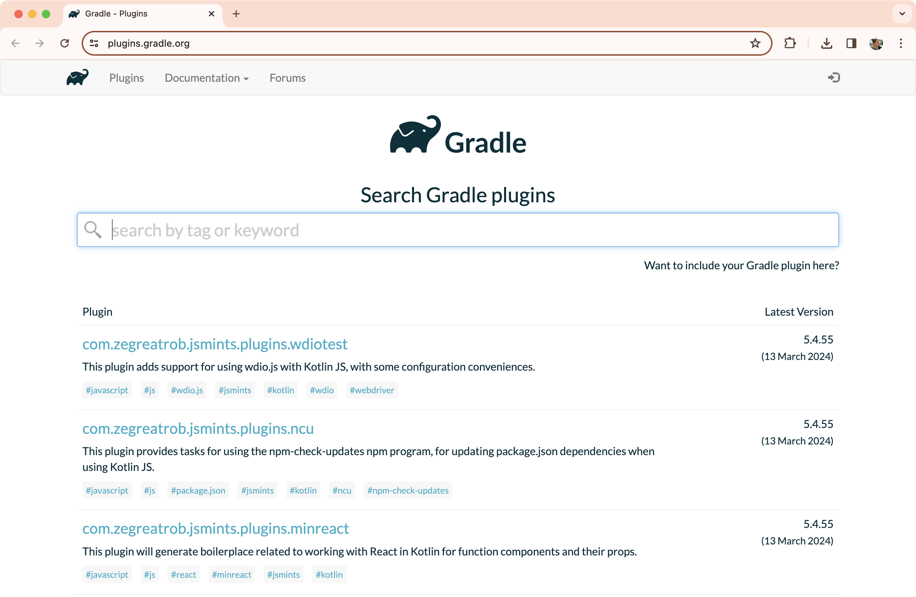Filter by #webdriver tag
The image size is (916, 597).
coord(372,390)
